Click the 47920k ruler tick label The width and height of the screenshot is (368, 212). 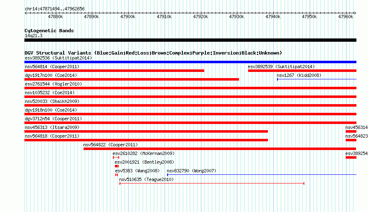[x=201, y=17]
